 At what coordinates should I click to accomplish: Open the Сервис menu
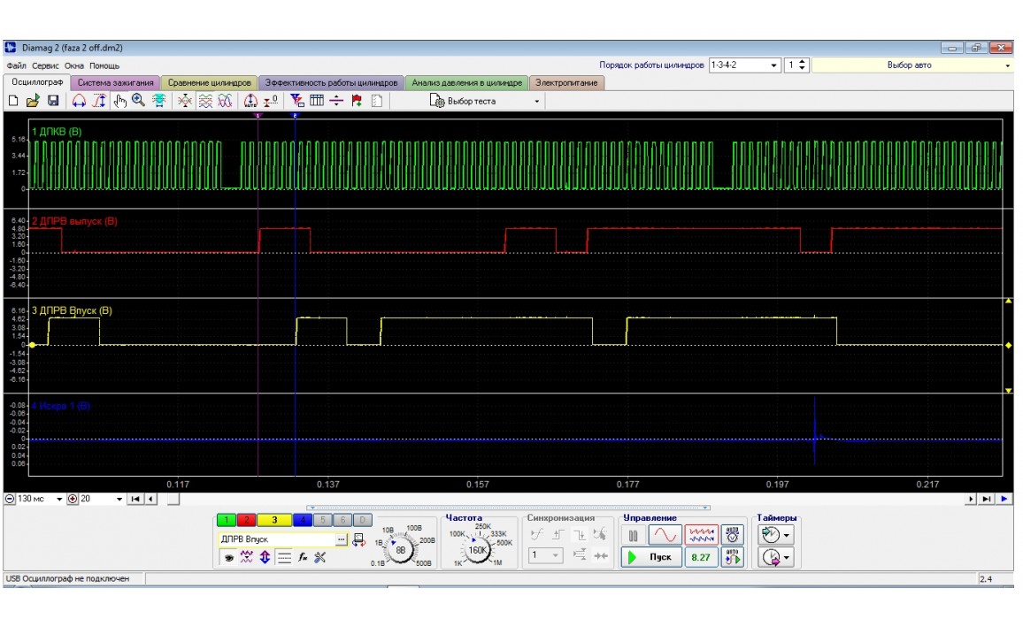[46, 66]
